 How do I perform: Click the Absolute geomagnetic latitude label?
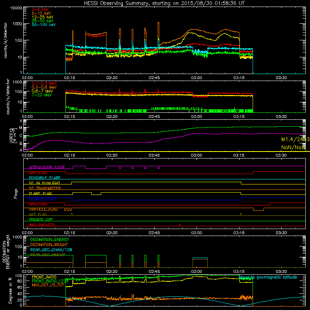(268, 277)
